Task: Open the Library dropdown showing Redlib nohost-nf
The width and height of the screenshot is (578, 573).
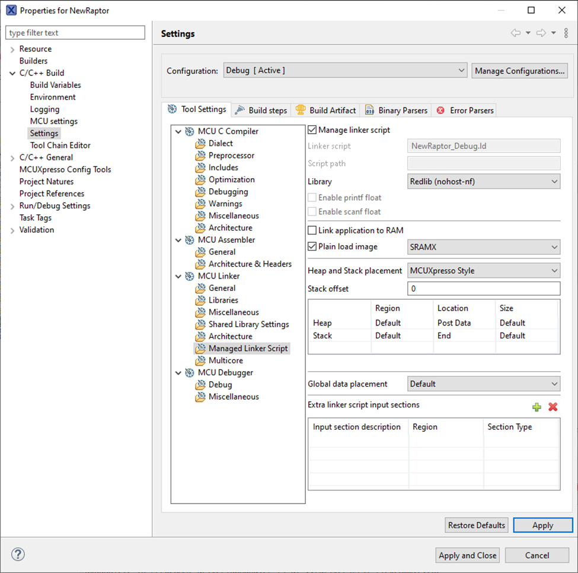Action: click(483, 181)
